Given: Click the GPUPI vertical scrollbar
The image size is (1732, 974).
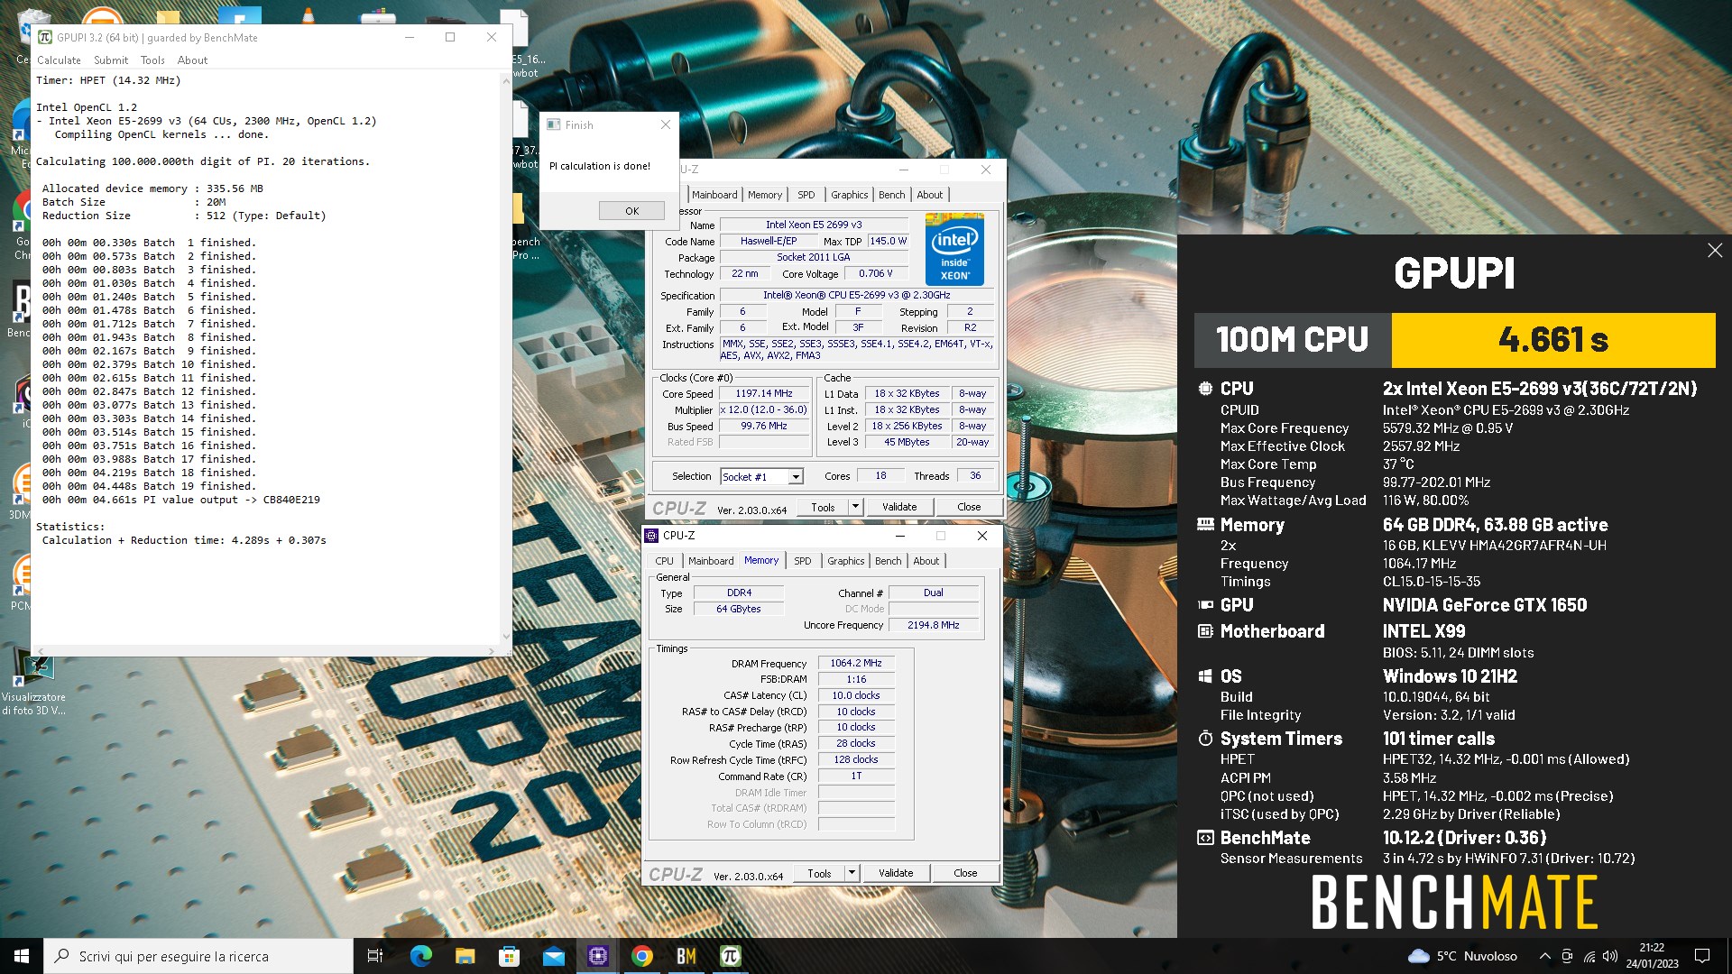Looking at the screenshot, I should tap(505, 359).
